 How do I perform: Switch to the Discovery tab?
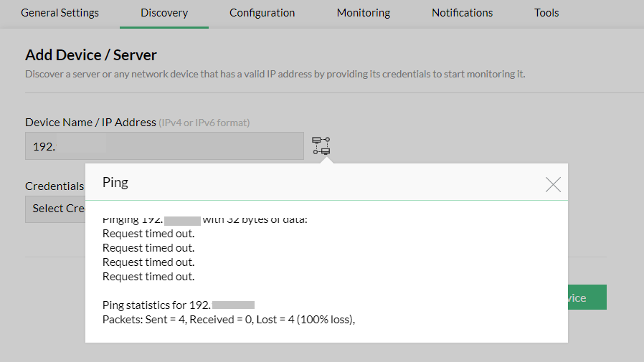164,13
